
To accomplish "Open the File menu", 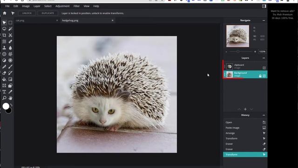I will click(7, 6).
